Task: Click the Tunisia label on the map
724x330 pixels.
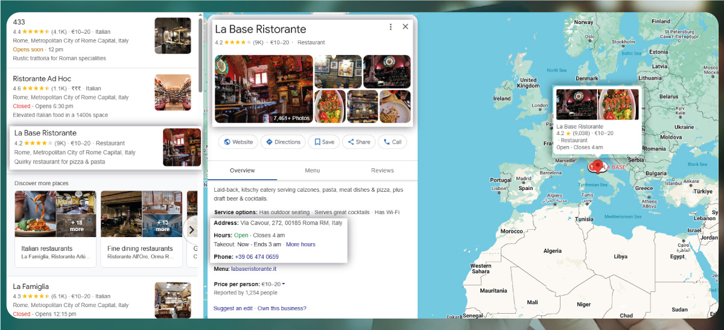Action: tap(584, 219)
